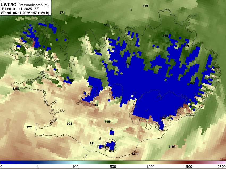The width and height of the screenshot is (226, 169).
Task: Click the colour scale label 2500
Action: coord(222,167)
